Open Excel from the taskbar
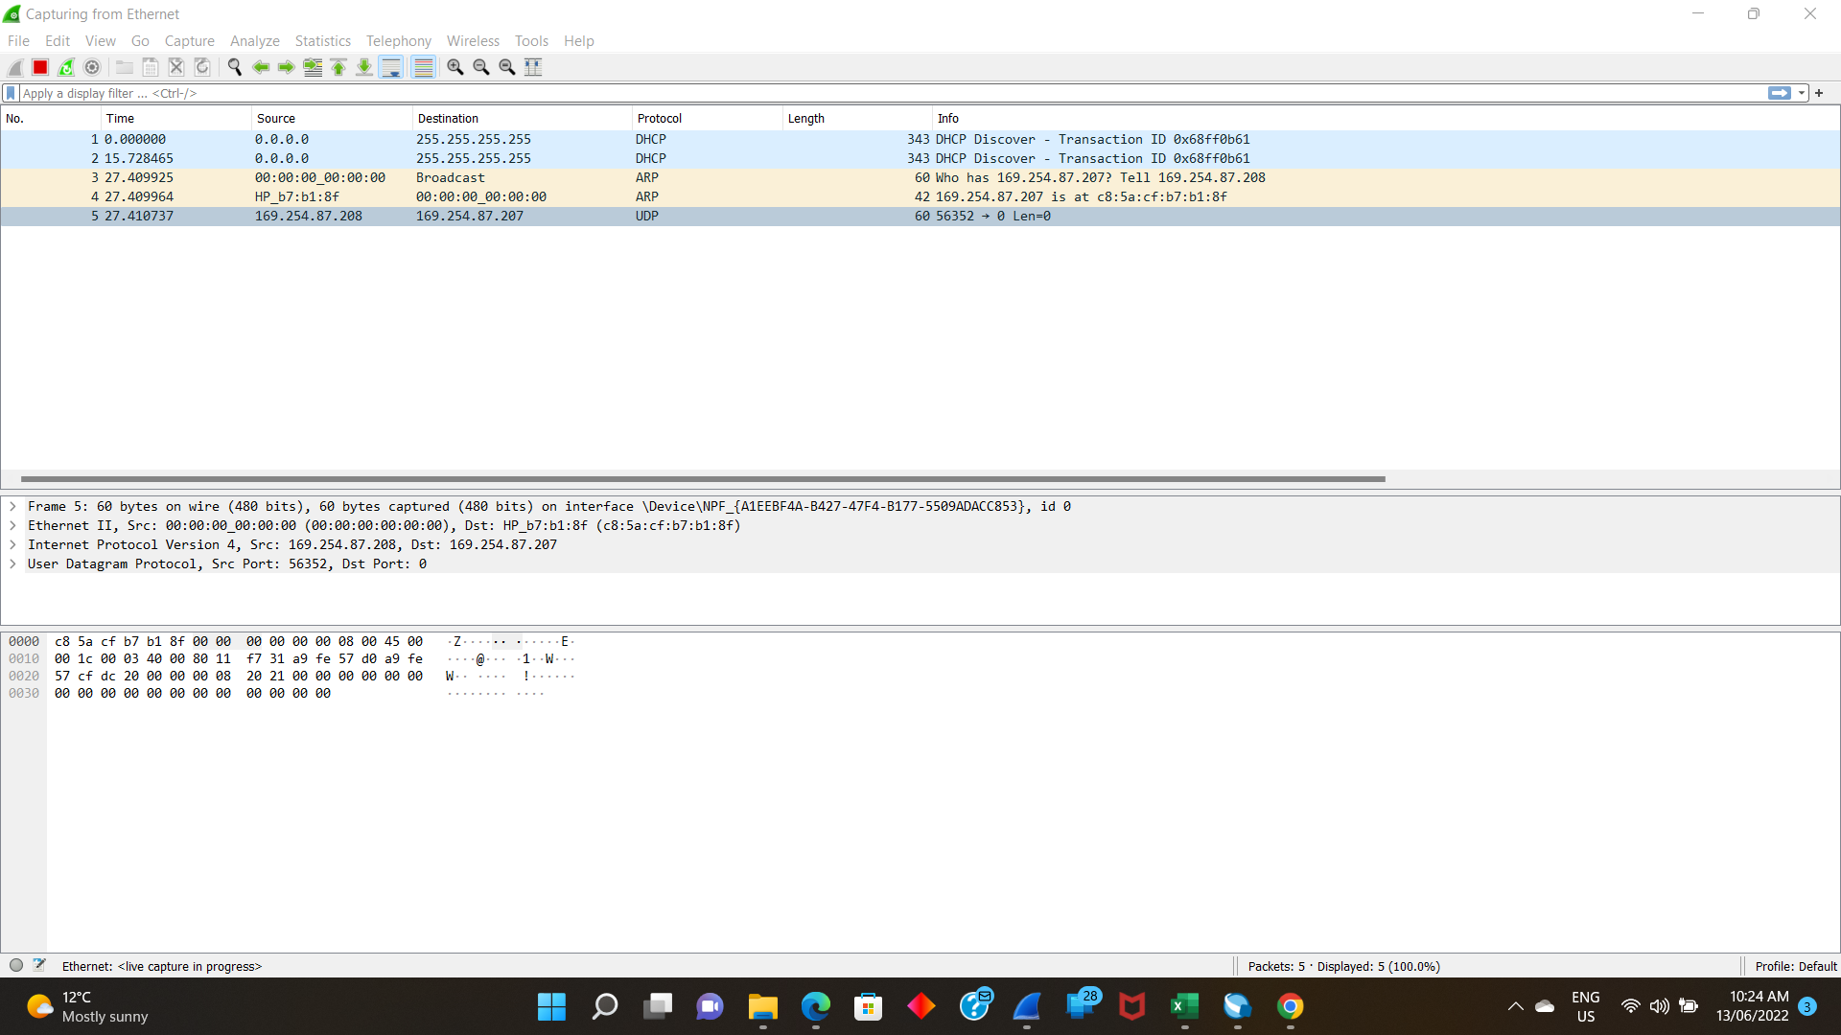Screen dimensions: 1841x1035 point(1185,1006)
